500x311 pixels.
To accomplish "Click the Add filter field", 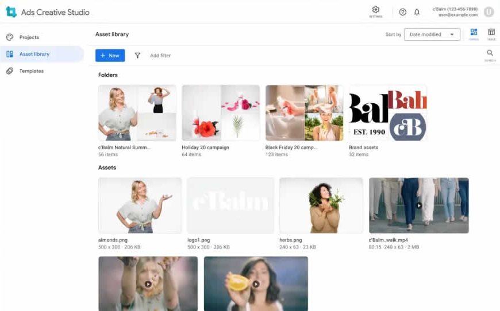I will click(x=160, y=56).
